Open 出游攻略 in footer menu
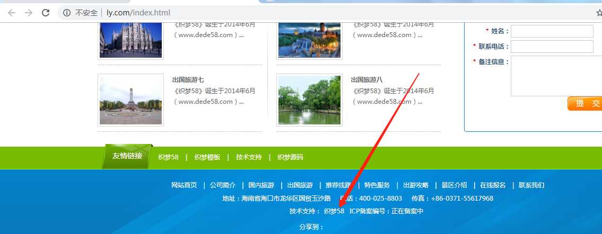This screenshot has height=234, width=602. point(416,185)
